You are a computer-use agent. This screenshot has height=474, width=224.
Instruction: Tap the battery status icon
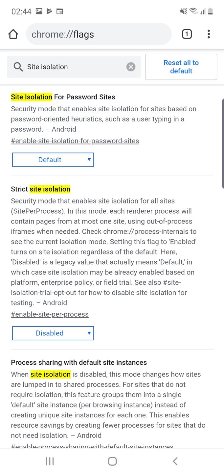(x=211, y=12)
